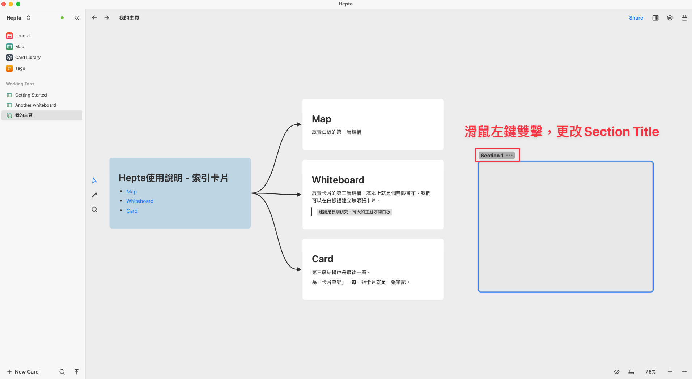This screenshot has height=379, width=692.
Task: Collapse the sidebar with the double-chevron
Action: tap(77, 17)
